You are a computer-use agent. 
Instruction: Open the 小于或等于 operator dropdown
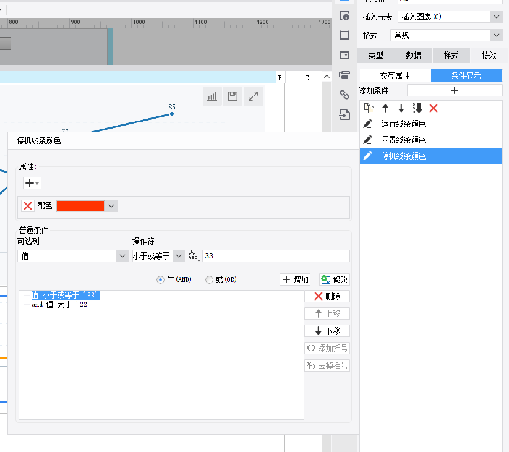pyautogui.click(x=158, y=256)
